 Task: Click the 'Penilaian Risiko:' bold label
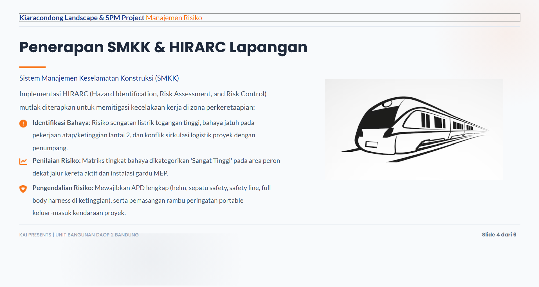pyautogui.click(x=57, y=161)
